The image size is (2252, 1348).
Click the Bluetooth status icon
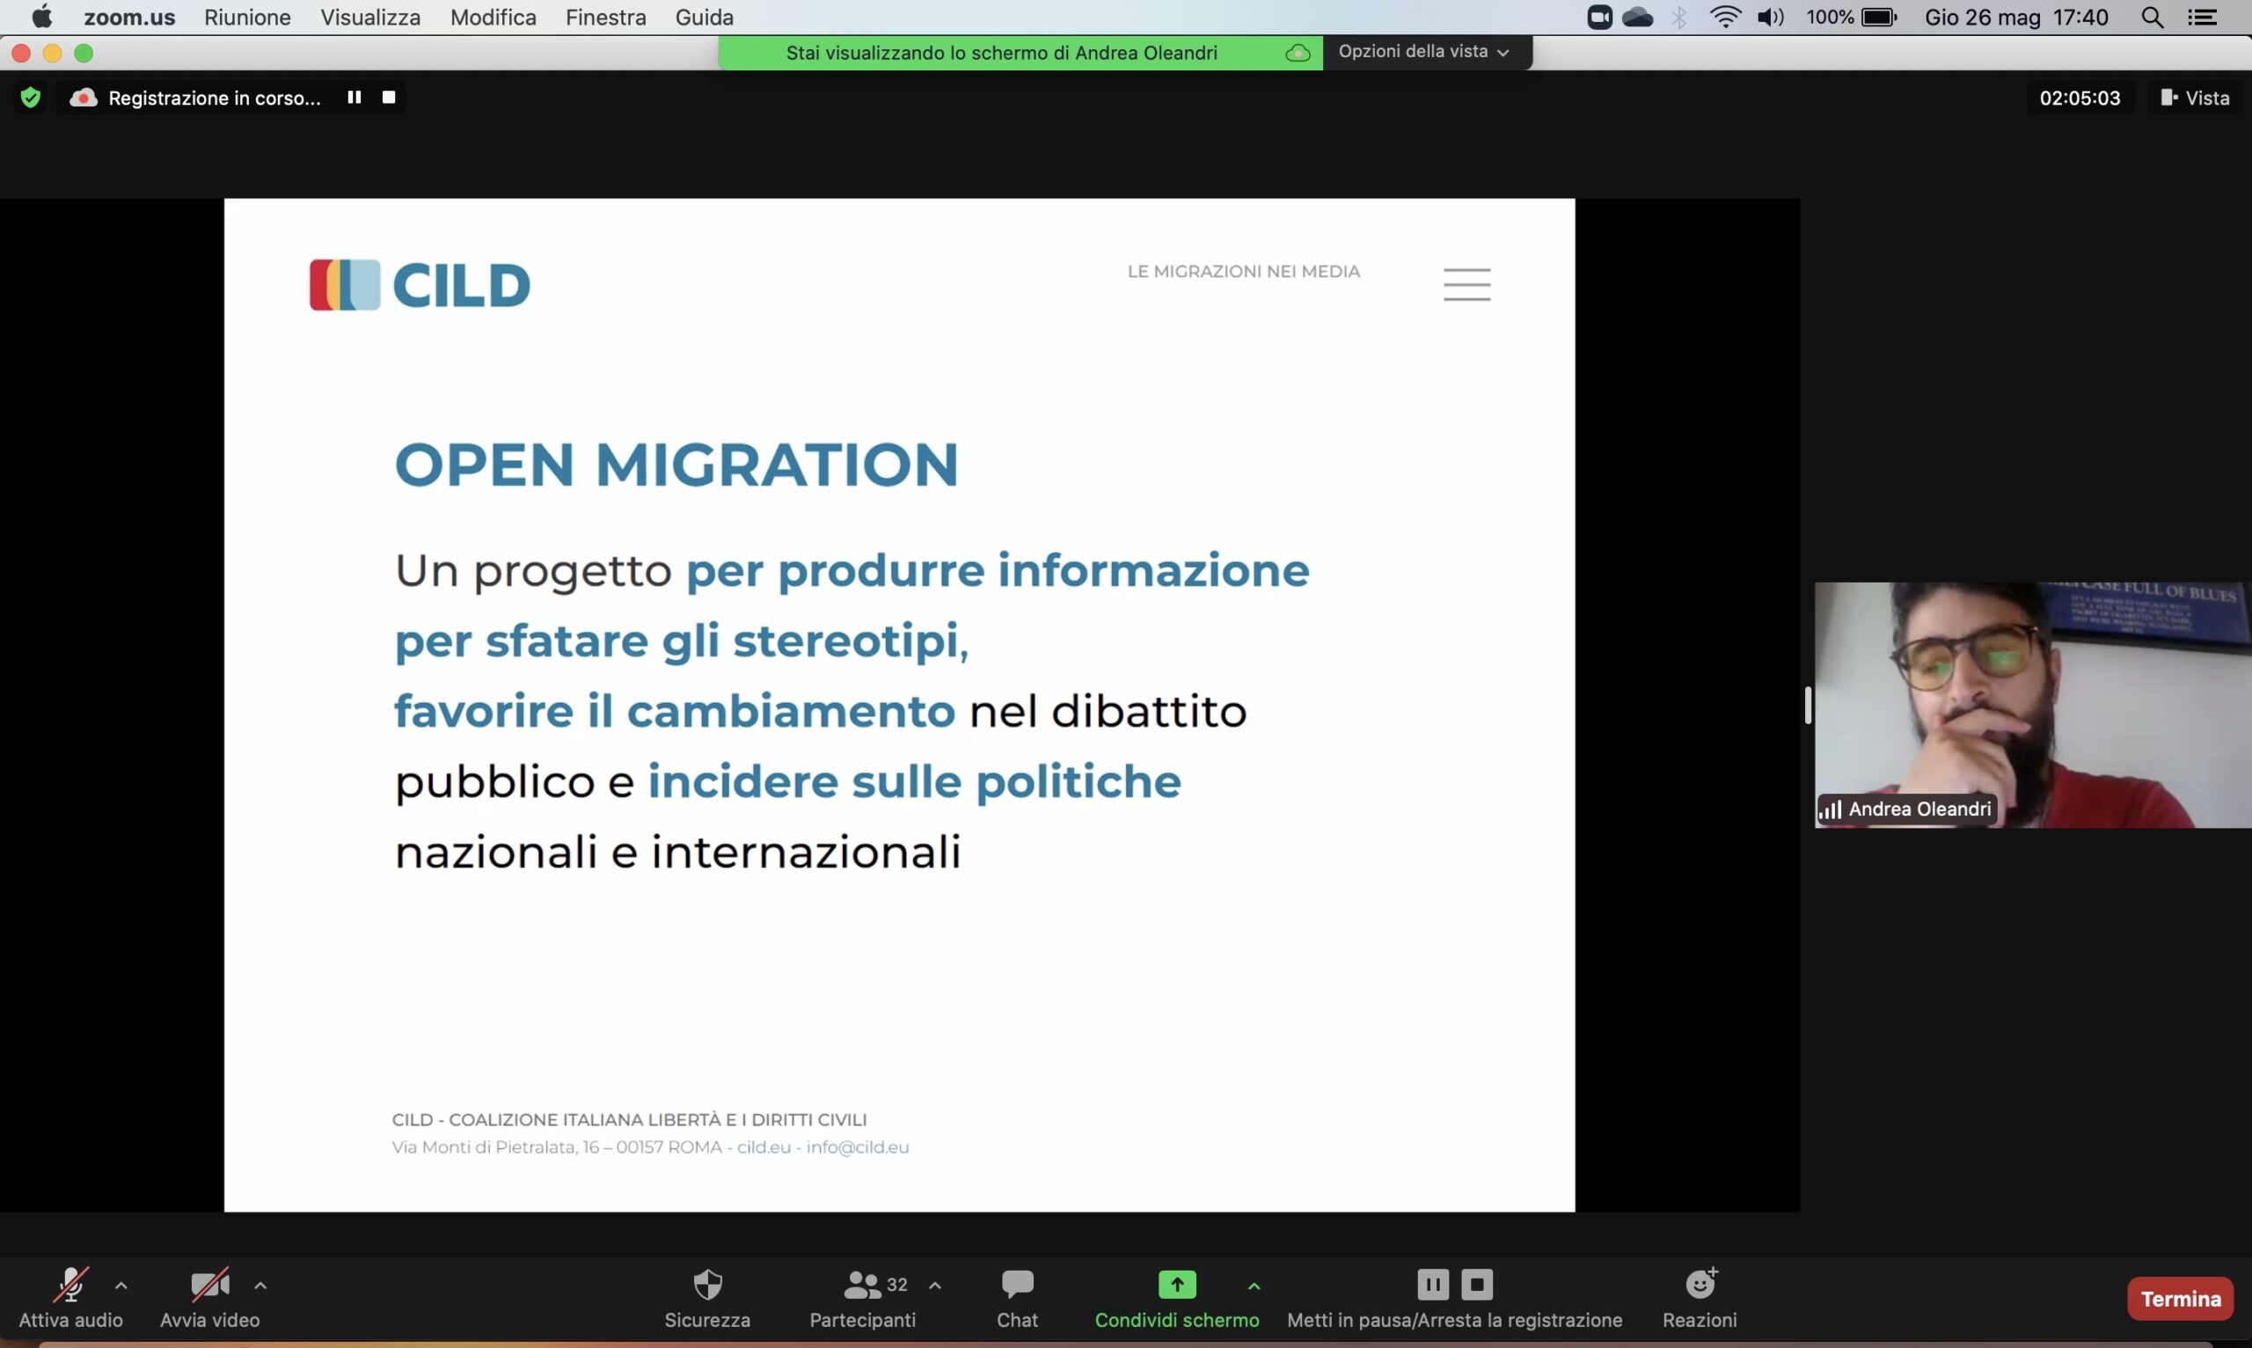(1679, 18)
